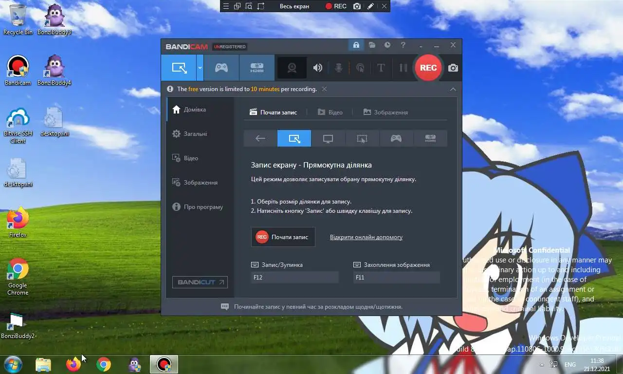Open the Відео sidebar section

(x=200, y=158)
